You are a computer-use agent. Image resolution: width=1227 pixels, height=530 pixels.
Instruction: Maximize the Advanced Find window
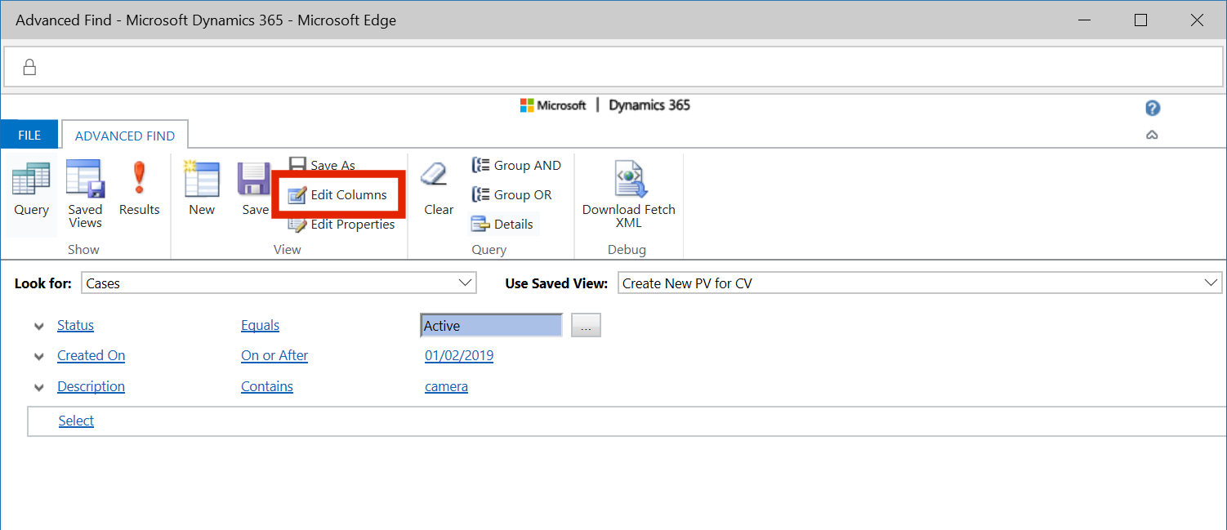[1141, 20]
